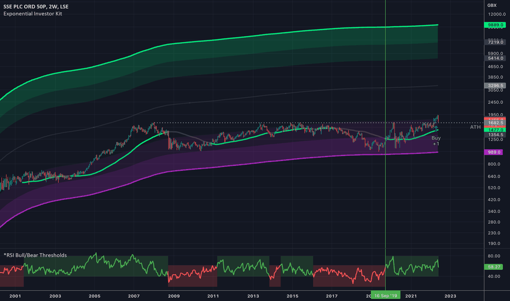
Task: Click the Buy +1 signal marker
Action: pyautogui.click(x=436, y=141)
